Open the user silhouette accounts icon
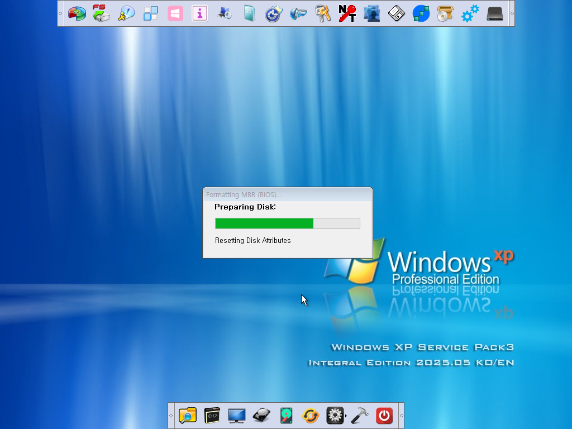Image resolution: width=572 pixels, height=429 pixels. point(371,13)
